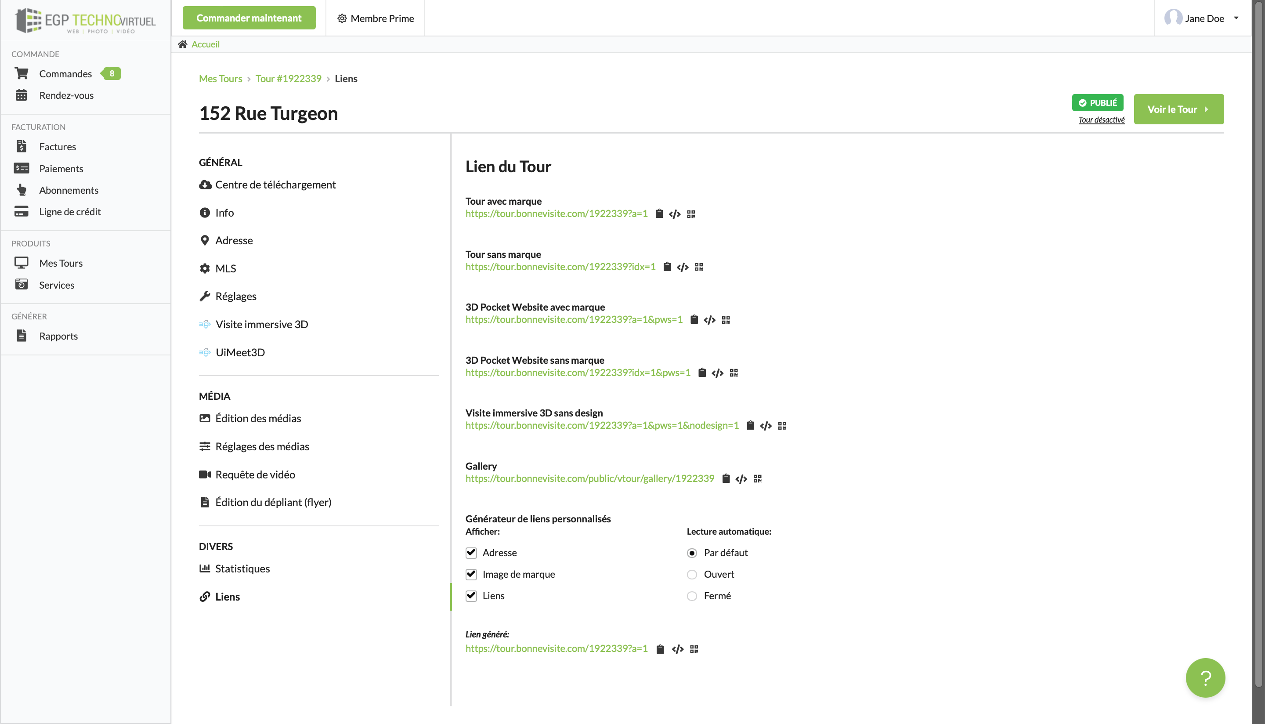
Task: Open embed code for Tour sans marque
Action: point(683,267)
